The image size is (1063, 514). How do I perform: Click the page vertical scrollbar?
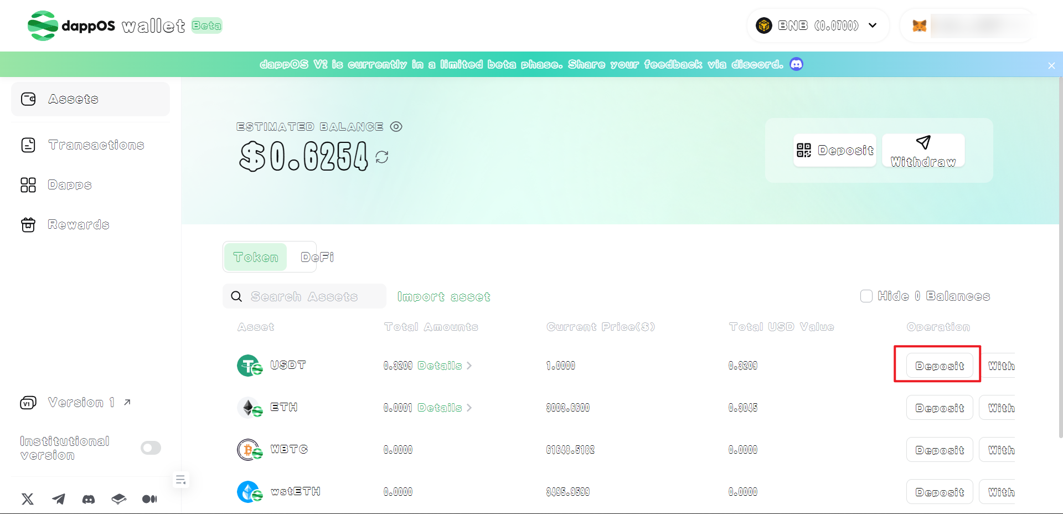click(1060, 258)
